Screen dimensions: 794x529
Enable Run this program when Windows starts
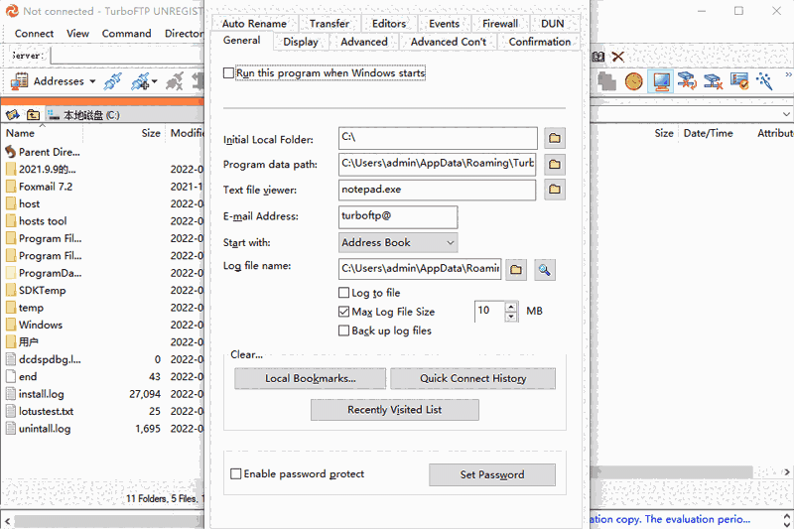(x=229, y=73)
